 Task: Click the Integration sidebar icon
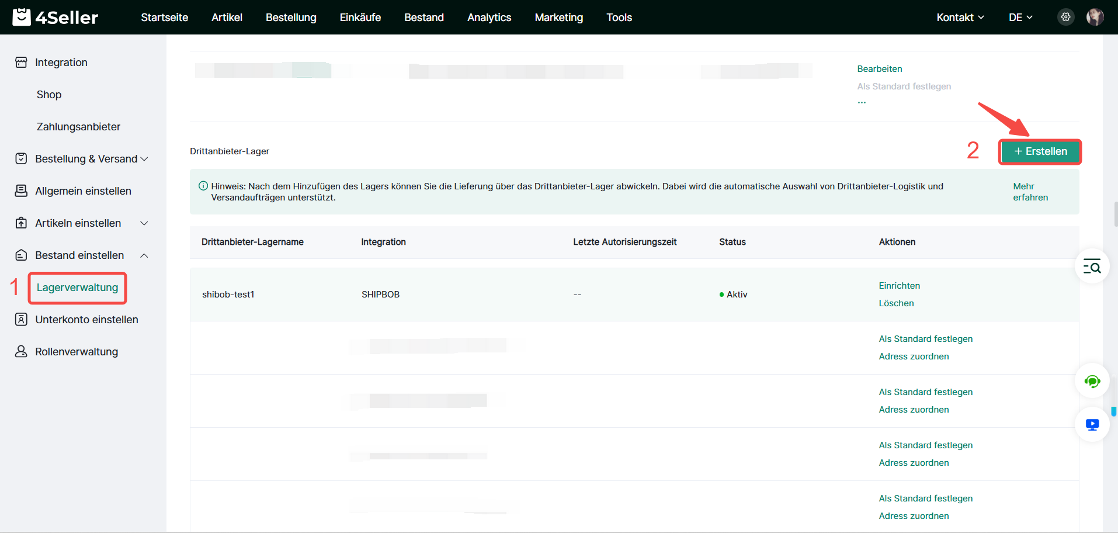[21, 63]
